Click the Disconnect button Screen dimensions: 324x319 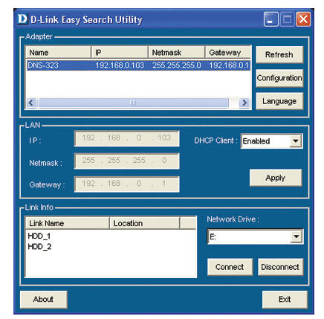click(280, 267)
